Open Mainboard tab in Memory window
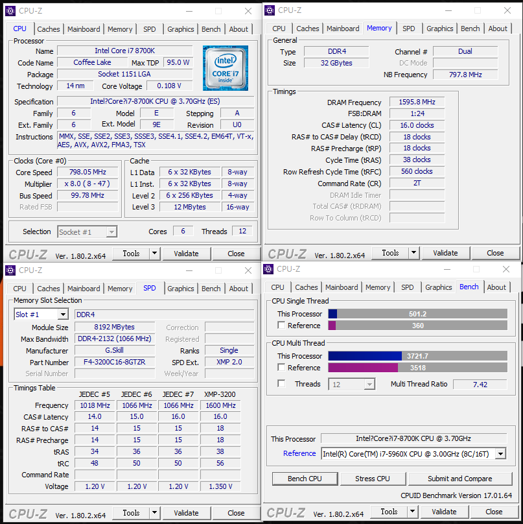523x524 pixels. (x=343, y=29)
